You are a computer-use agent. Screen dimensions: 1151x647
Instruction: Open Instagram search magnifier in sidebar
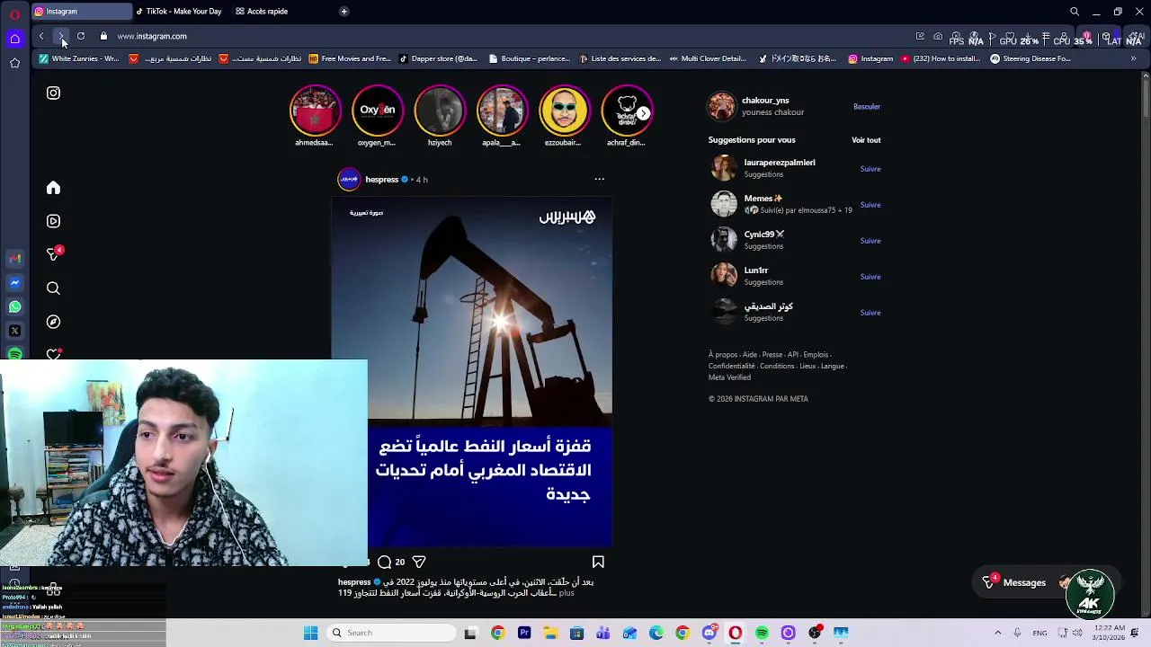pos(53,288)
